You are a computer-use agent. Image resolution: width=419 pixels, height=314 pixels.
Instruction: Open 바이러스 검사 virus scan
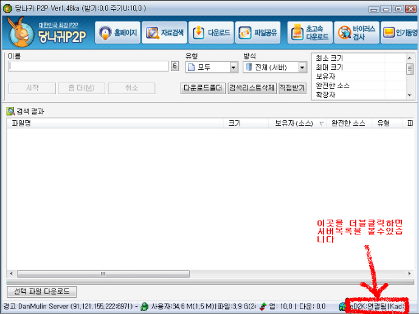pyautogui.click(x=357, y=33)
